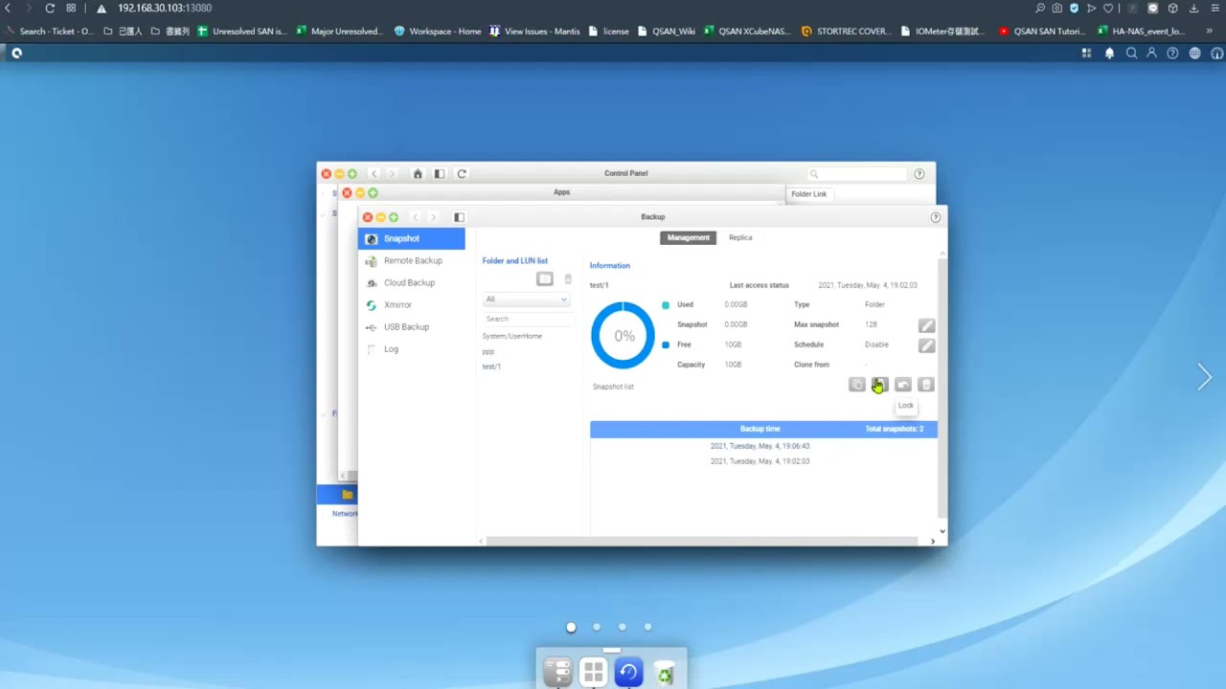Select the ppp folder in the list

pos(488,351)
